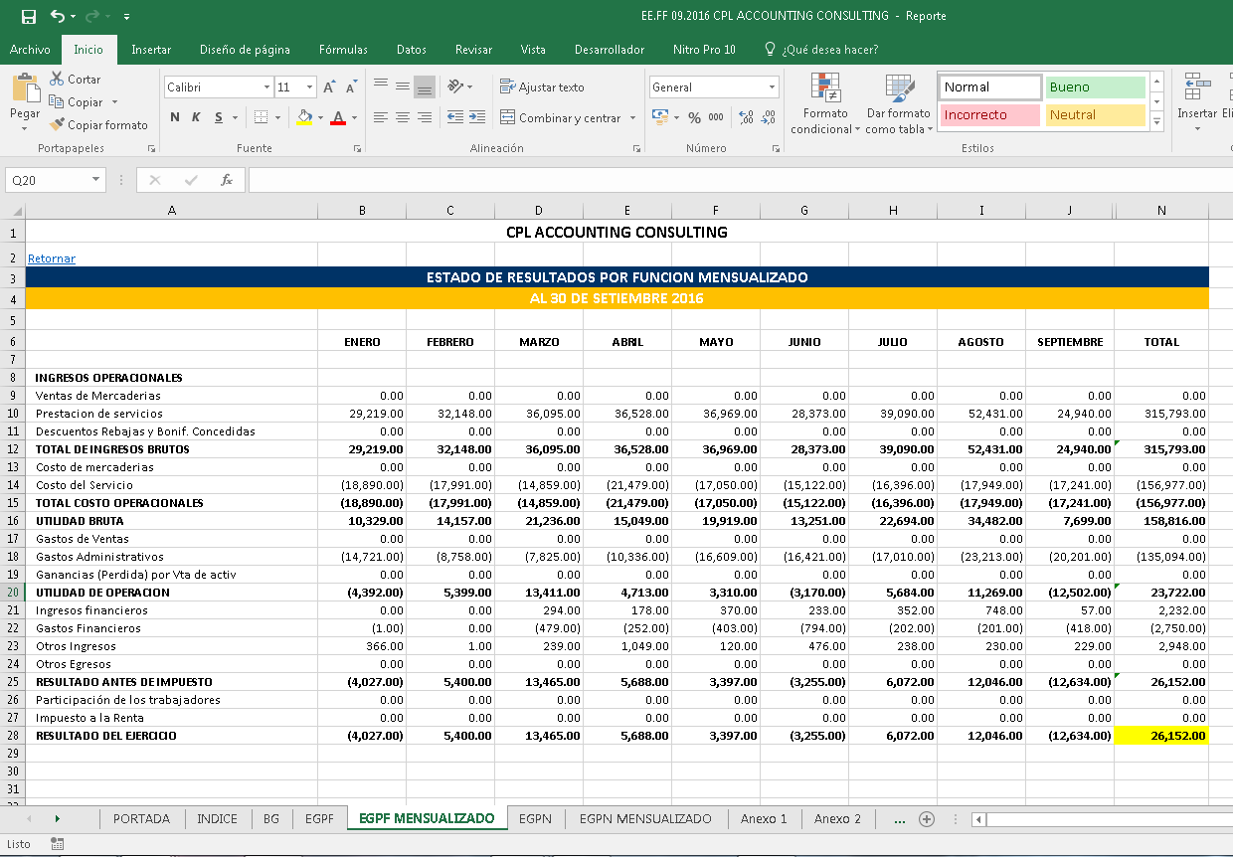Switch to Insertar ribbon tab
Viewport: 1233px width, 857px height.
151,50
